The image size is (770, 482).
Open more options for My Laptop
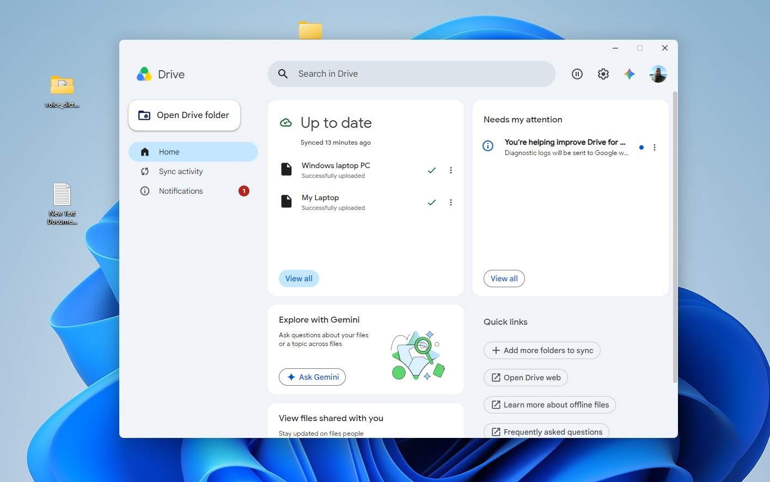(451, 202)
